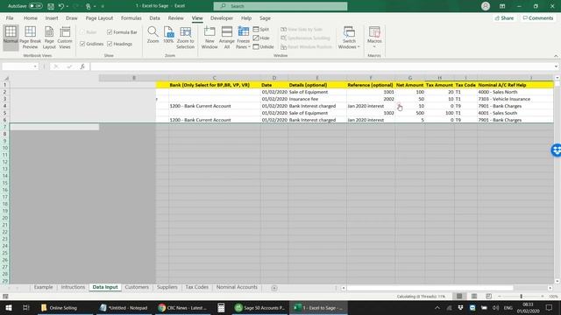This screenshot has width=561, height=315.
Task: Add a new sheet with plus button
Action: [274, 288]
